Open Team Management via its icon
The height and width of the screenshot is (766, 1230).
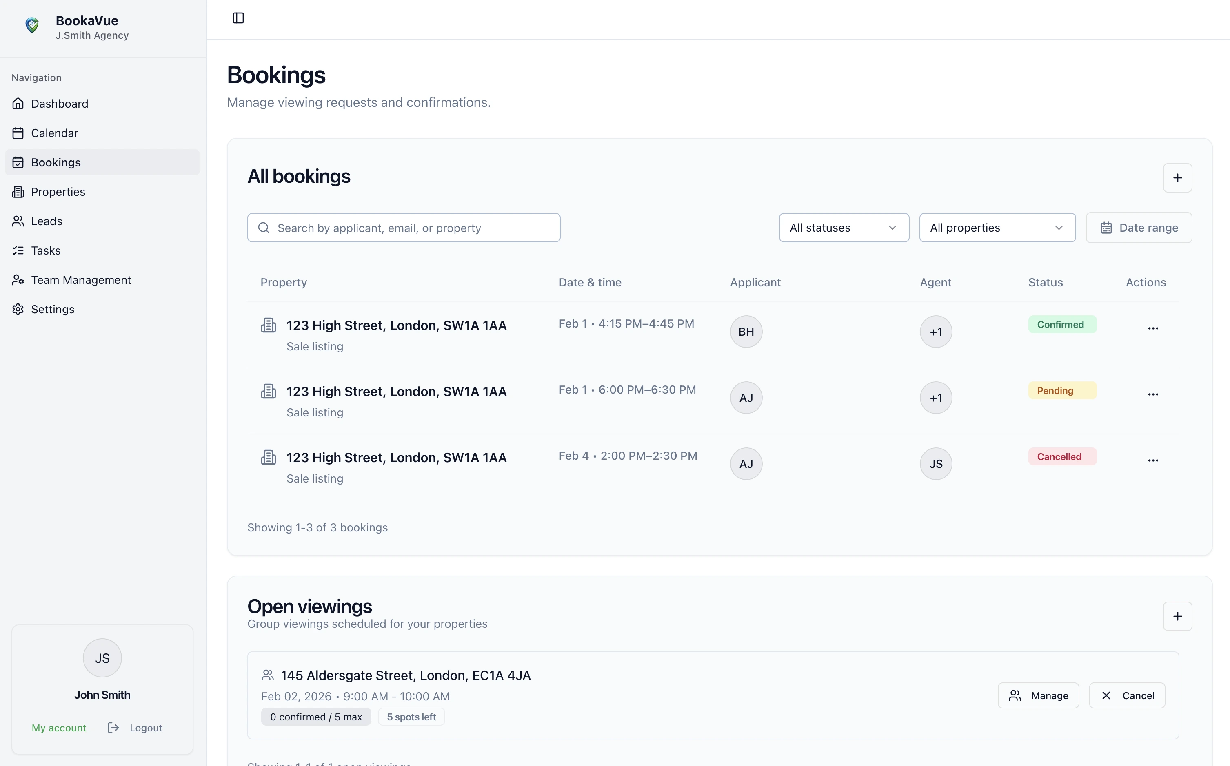(x=18, y=280)
